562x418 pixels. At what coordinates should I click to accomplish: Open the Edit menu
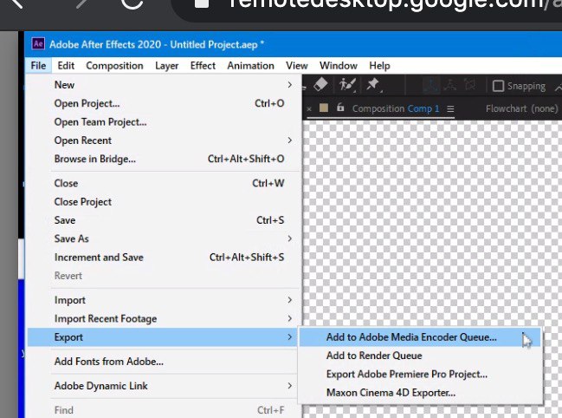pyautogui.click(x=66, y=66)
